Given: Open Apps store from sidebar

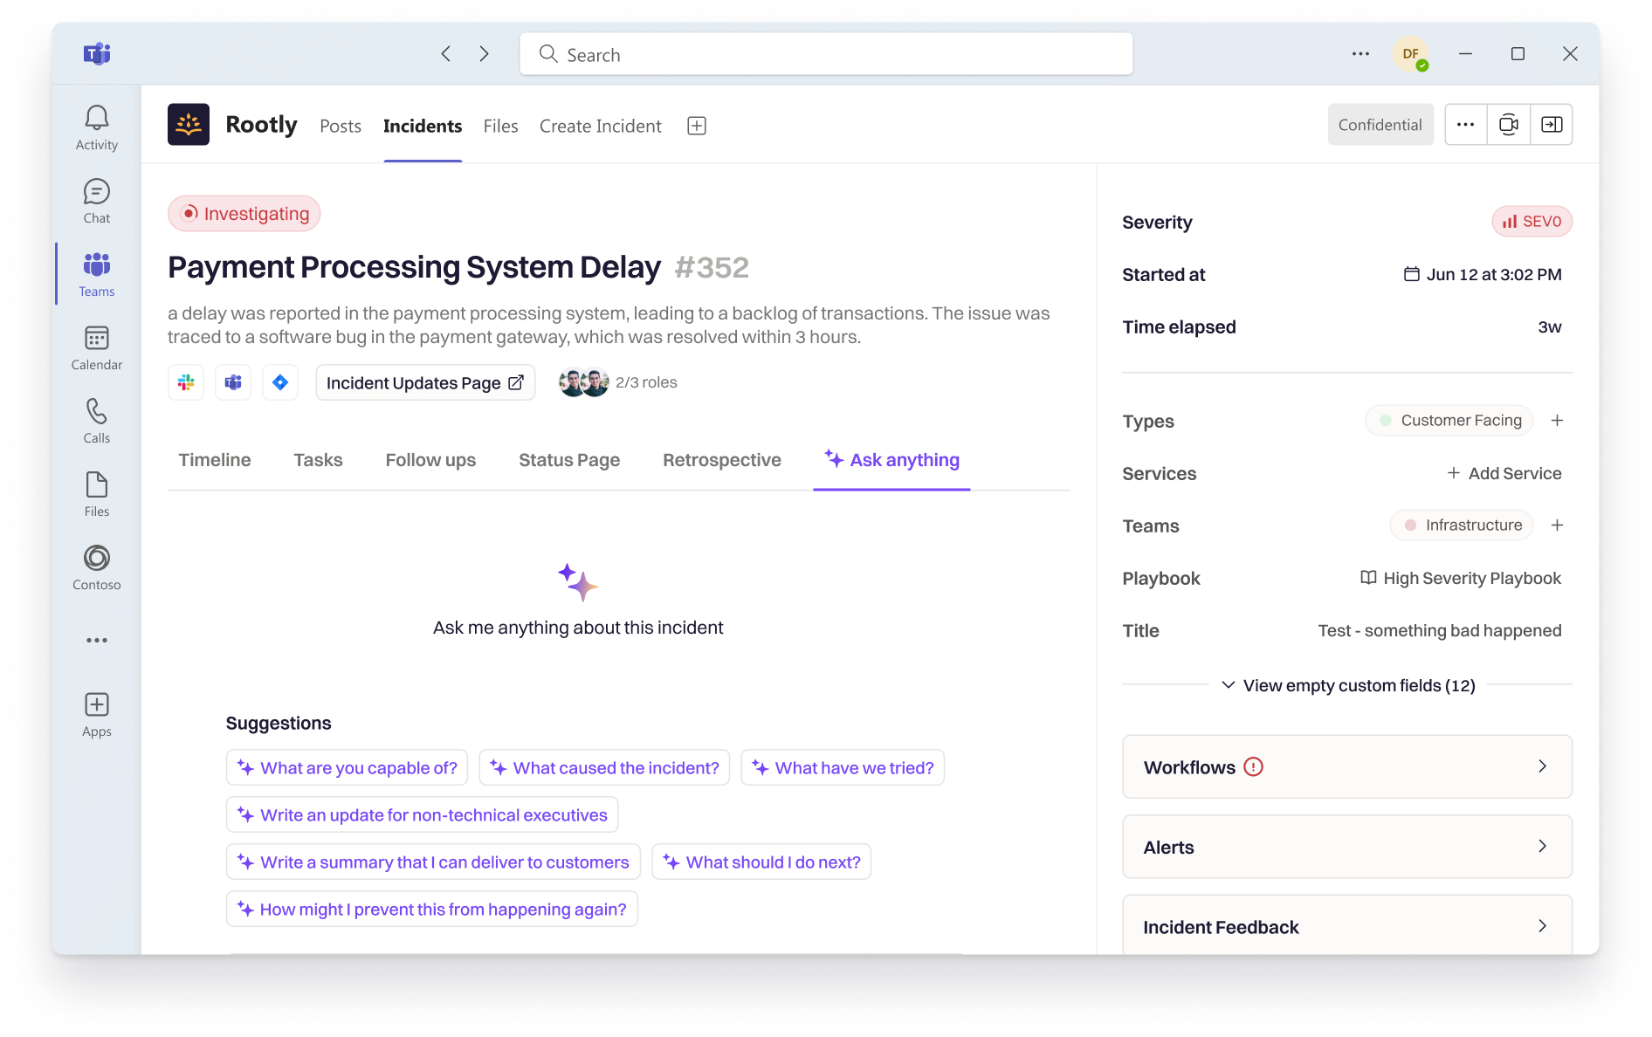Looking at the screenshot, I should pyautogui.click(x=96, y=715).
